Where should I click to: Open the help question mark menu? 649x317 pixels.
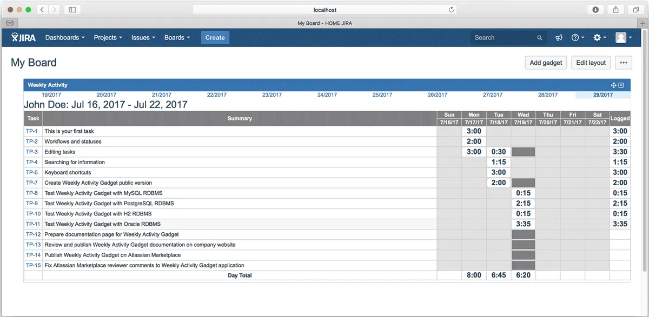[578, 37]
